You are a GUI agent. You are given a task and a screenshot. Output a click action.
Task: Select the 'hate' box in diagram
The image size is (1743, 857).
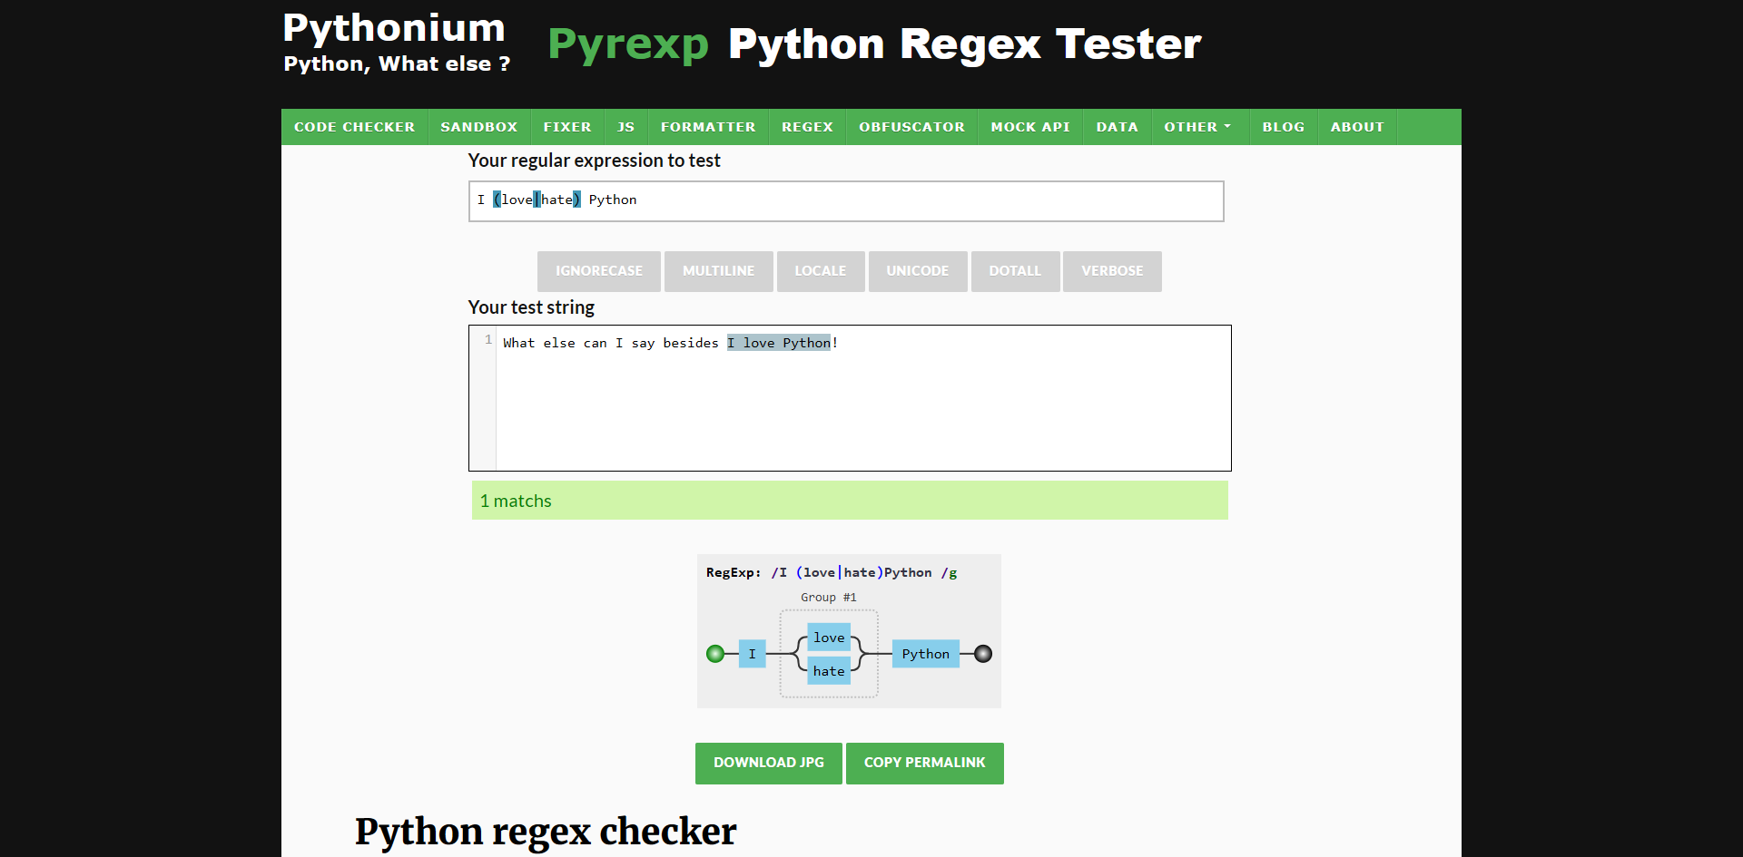click(829, 671)
